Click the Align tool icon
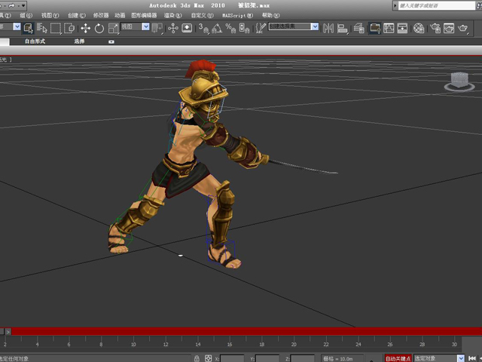The height and width of the screenshot is (362, 482). pos(342,29)
